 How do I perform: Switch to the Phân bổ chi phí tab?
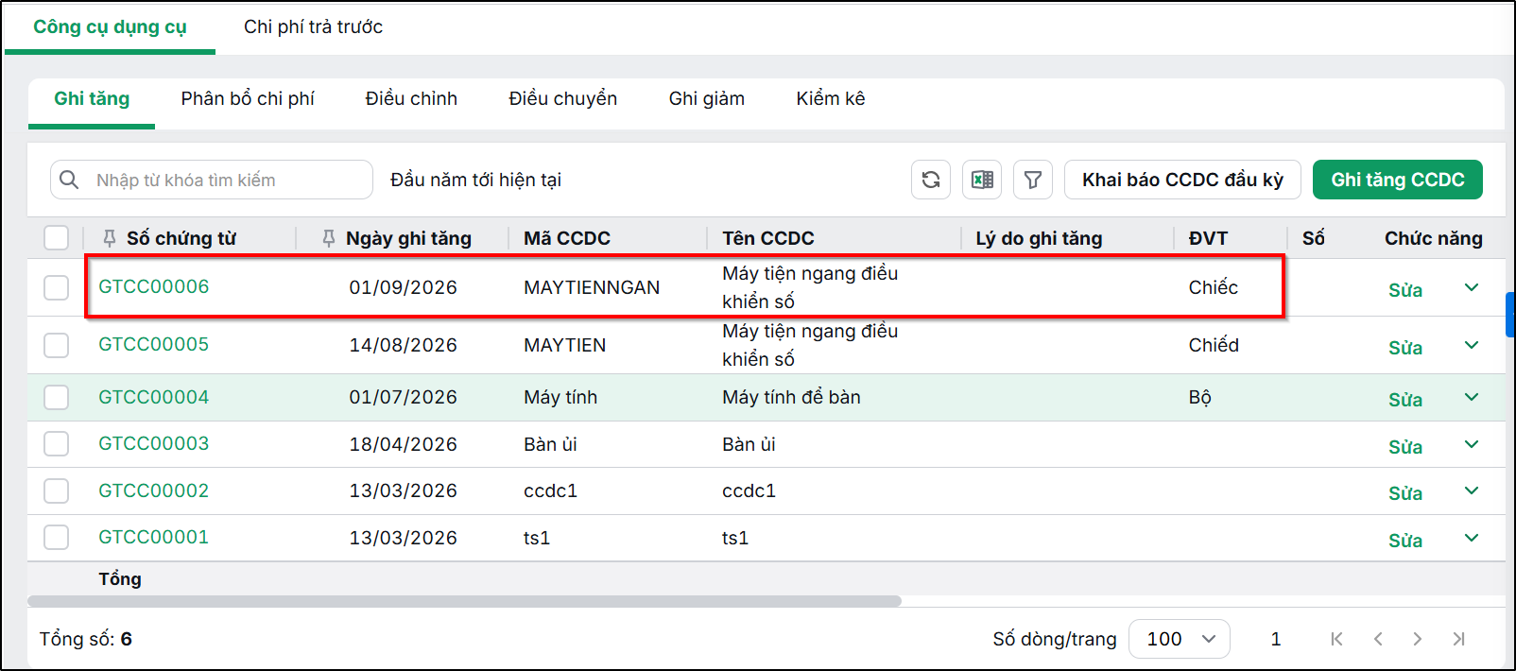(248, 98)
